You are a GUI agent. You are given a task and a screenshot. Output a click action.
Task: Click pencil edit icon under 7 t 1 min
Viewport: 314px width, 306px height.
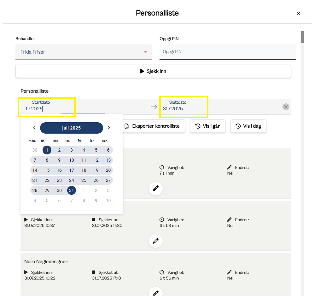coord(155,189)
